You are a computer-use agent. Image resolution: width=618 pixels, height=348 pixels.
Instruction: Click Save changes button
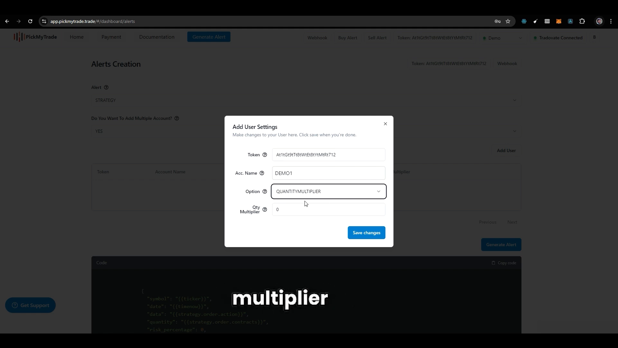(366, 232)
